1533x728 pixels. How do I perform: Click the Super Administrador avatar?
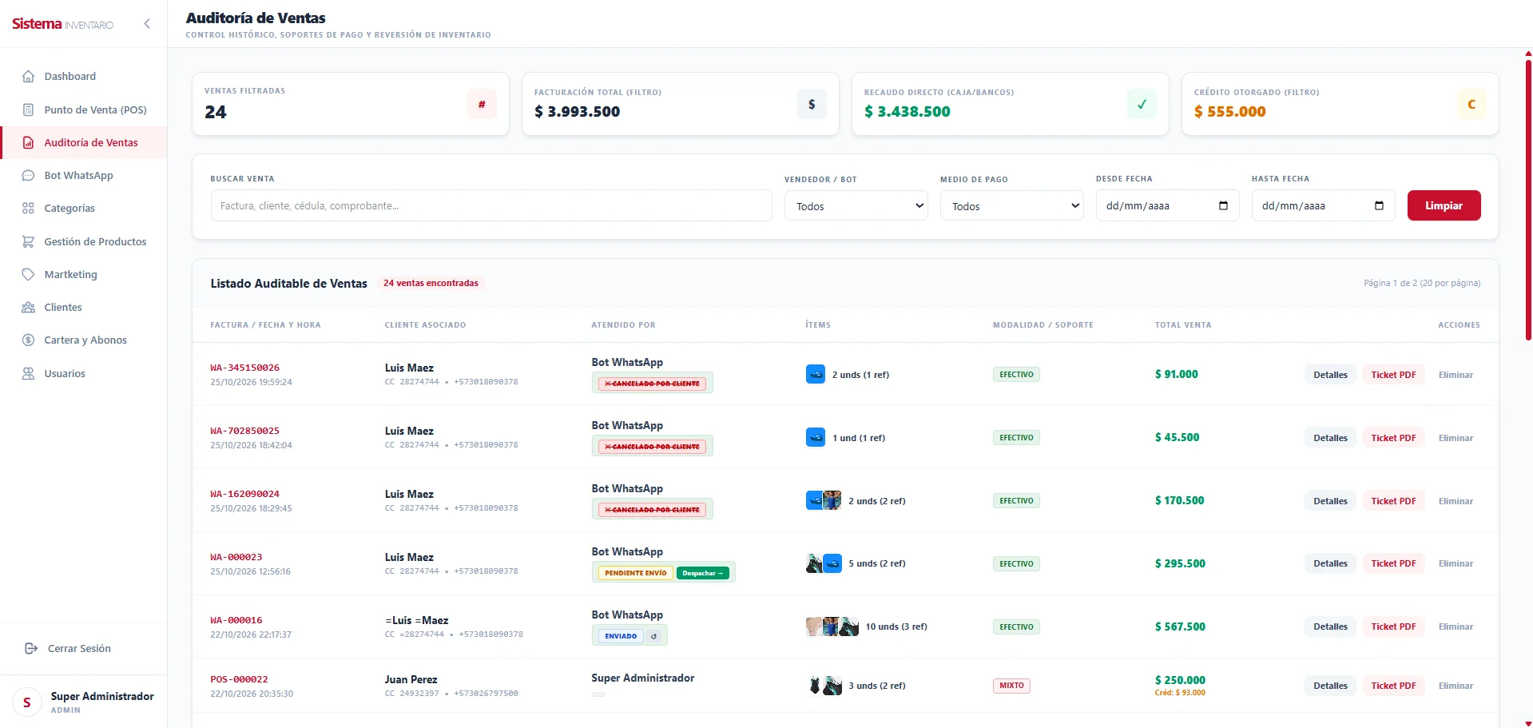pyautogui.click(x=27, y=702)
